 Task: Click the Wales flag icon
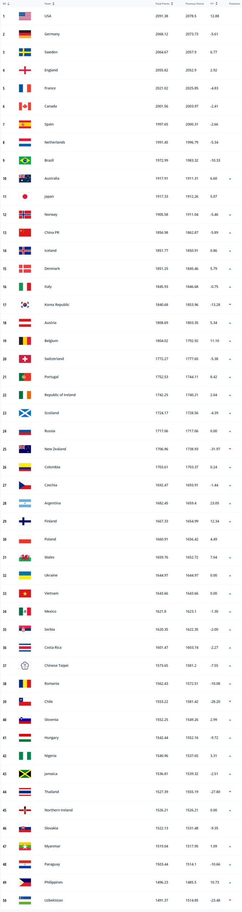[x=25, y=557]
